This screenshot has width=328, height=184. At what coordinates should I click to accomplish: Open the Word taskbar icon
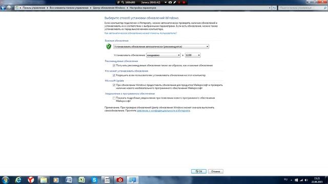pos(69,180)
